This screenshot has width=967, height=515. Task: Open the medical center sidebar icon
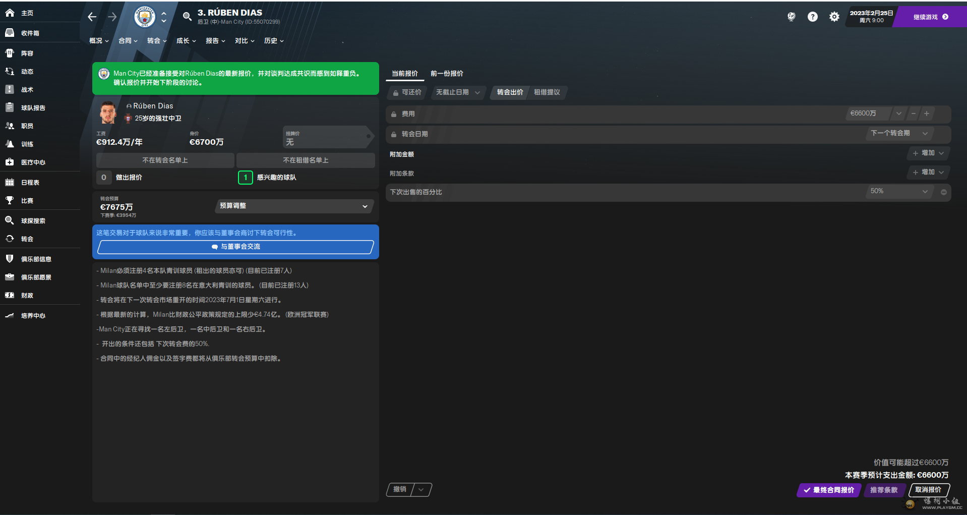(x=10, y=162)
